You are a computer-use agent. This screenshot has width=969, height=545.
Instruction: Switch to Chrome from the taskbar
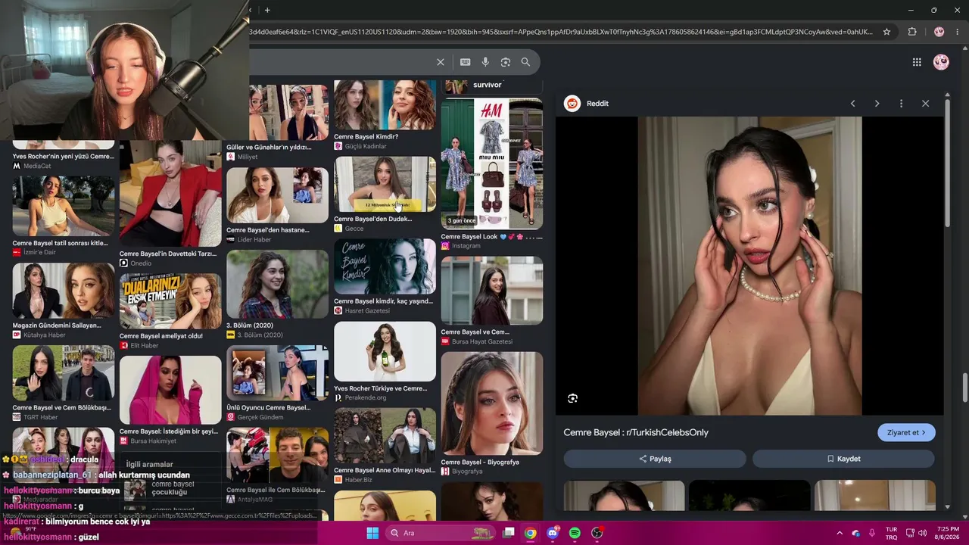point(531,533)
